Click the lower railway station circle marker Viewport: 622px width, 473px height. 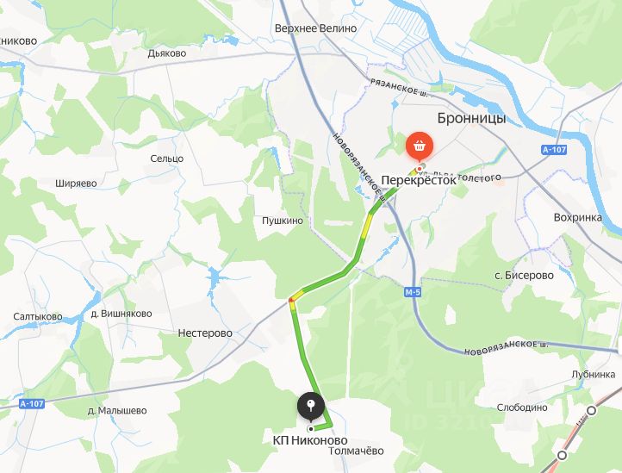(562, 455)
